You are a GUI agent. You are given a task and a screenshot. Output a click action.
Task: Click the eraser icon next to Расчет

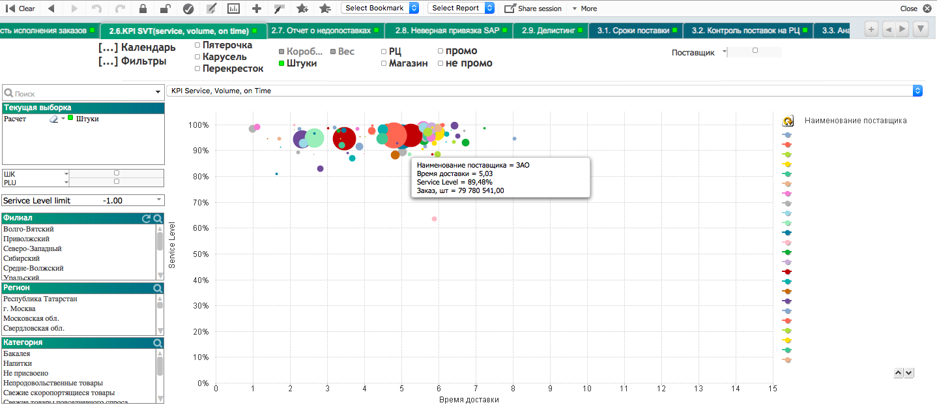pyautogui.click(x=55, y=119)
